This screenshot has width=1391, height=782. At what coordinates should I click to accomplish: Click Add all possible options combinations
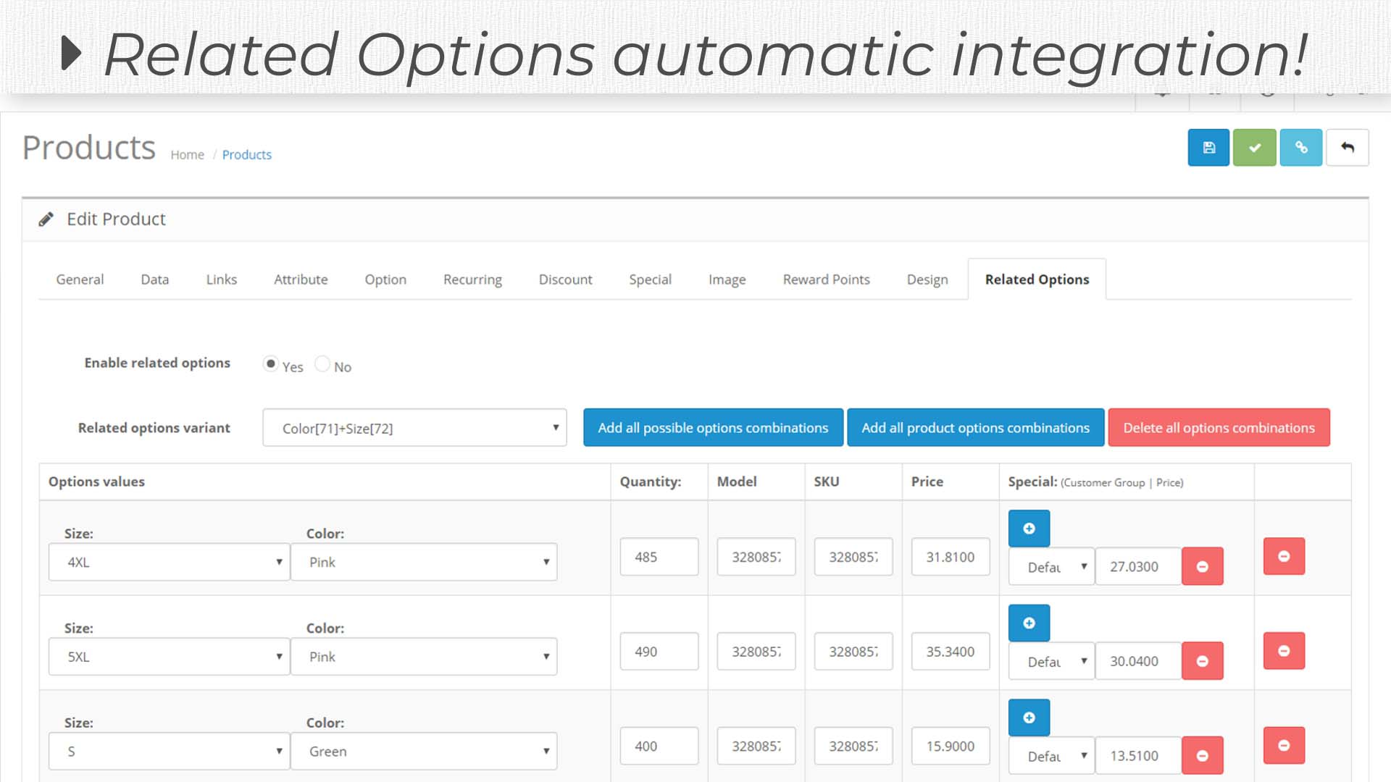tap(712, 427)
